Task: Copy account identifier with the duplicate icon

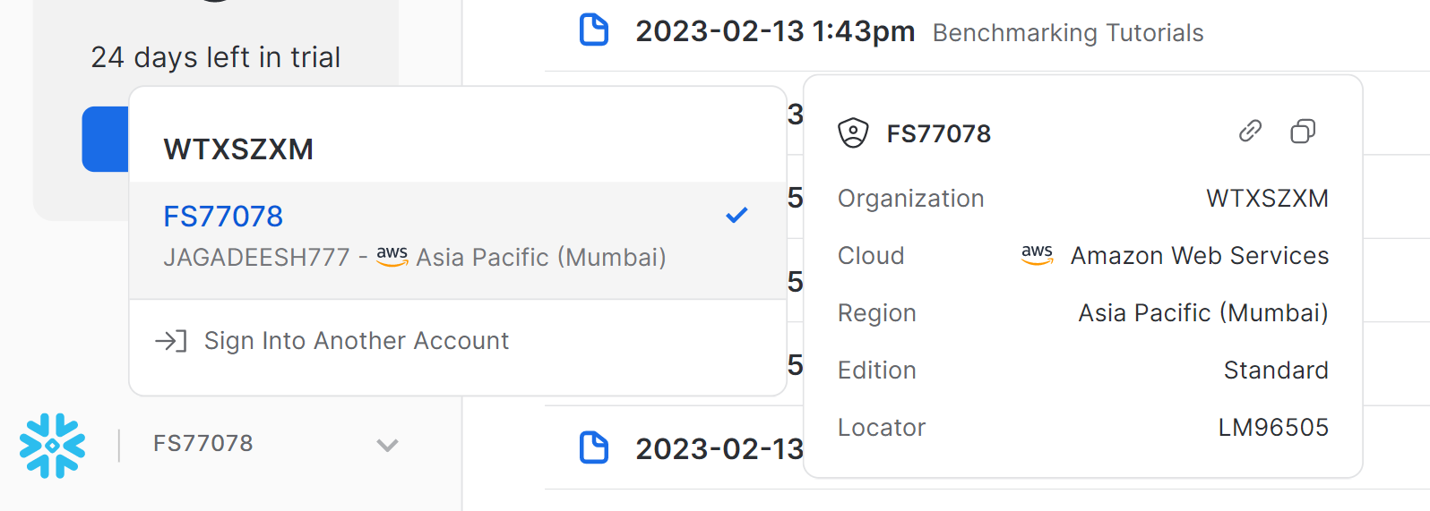Action: (1303, 132)
